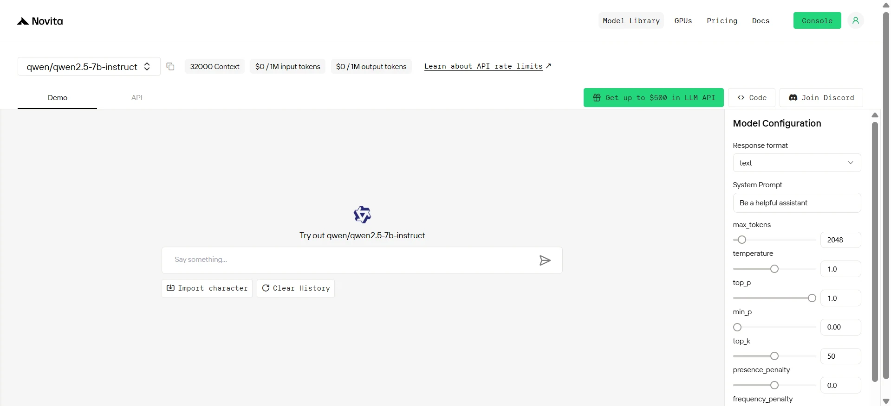Click the top_k value field 50
Image resolution: width=891 pixels, height=406 pixels.
[x=840, y=356]
